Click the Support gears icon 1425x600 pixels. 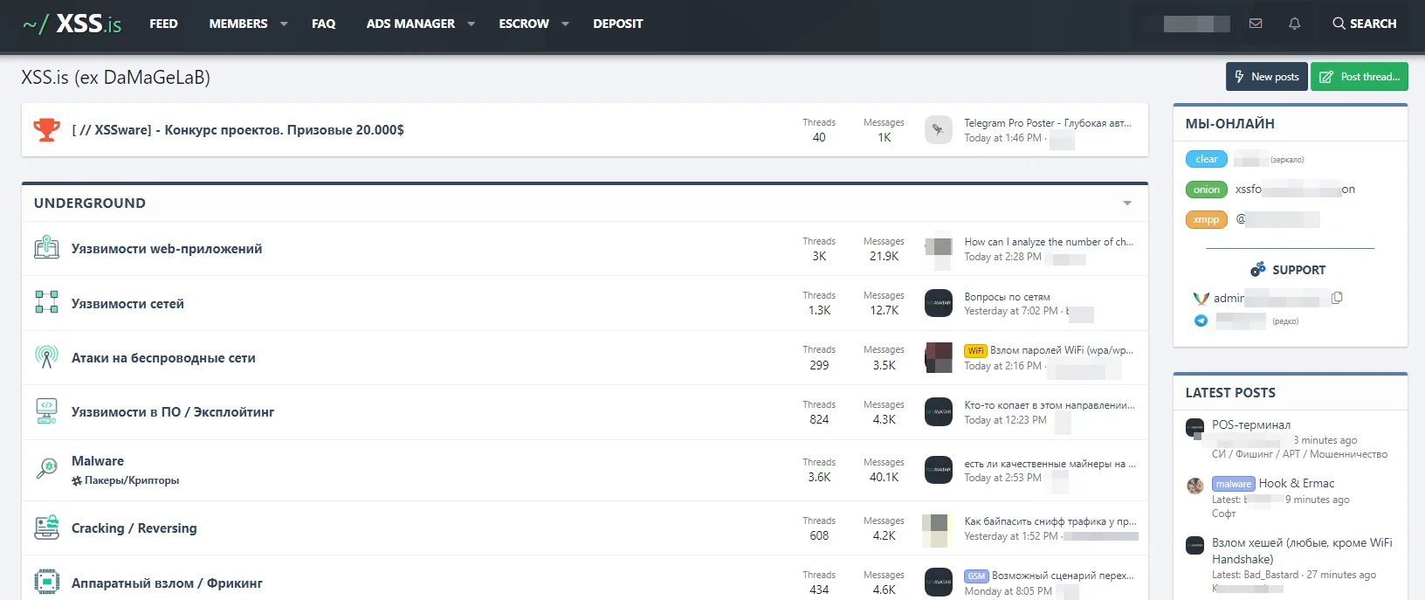[1258, 269]
